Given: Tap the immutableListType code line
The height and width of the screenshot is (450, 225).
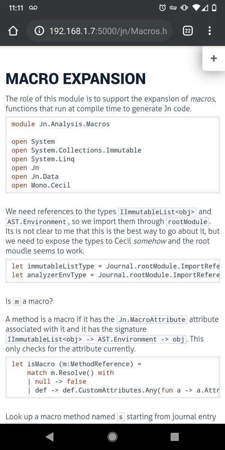Looking at the screenshot, I should [115, 266].
